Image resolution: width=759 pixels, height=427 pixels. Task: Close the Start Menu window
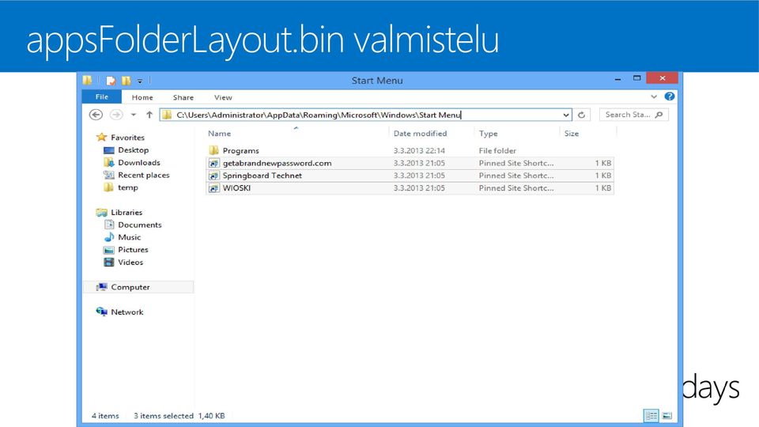pyautogui.click(x=663, y=78)
